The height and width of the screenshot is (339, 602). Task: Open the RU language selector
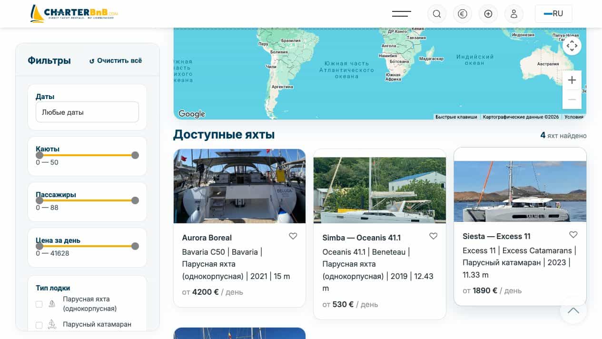[x=553, y=14]
